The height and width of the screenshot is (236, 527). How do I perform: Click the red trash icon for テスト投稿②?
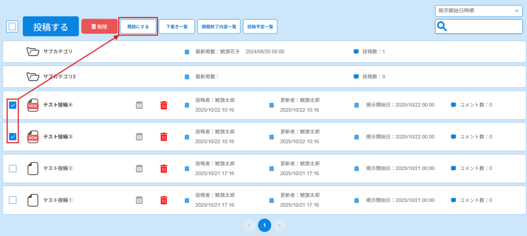164,168
